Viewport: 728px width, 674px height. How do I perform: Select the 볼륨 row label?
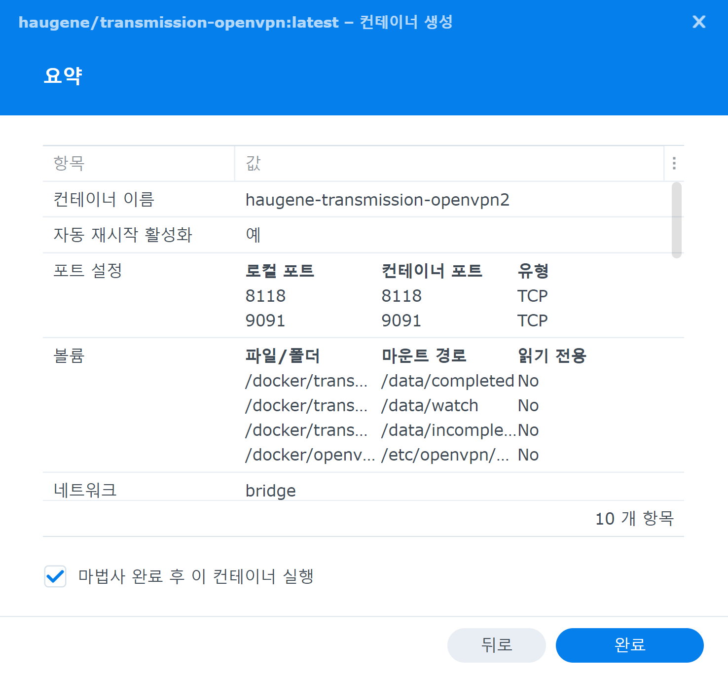(69, 355)
